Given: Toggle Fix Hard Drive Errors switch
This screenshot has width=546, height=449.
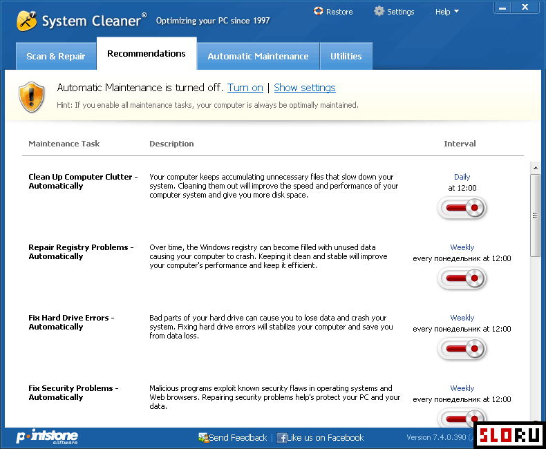Looking at the screenshot, I should (x=462, y=348).
